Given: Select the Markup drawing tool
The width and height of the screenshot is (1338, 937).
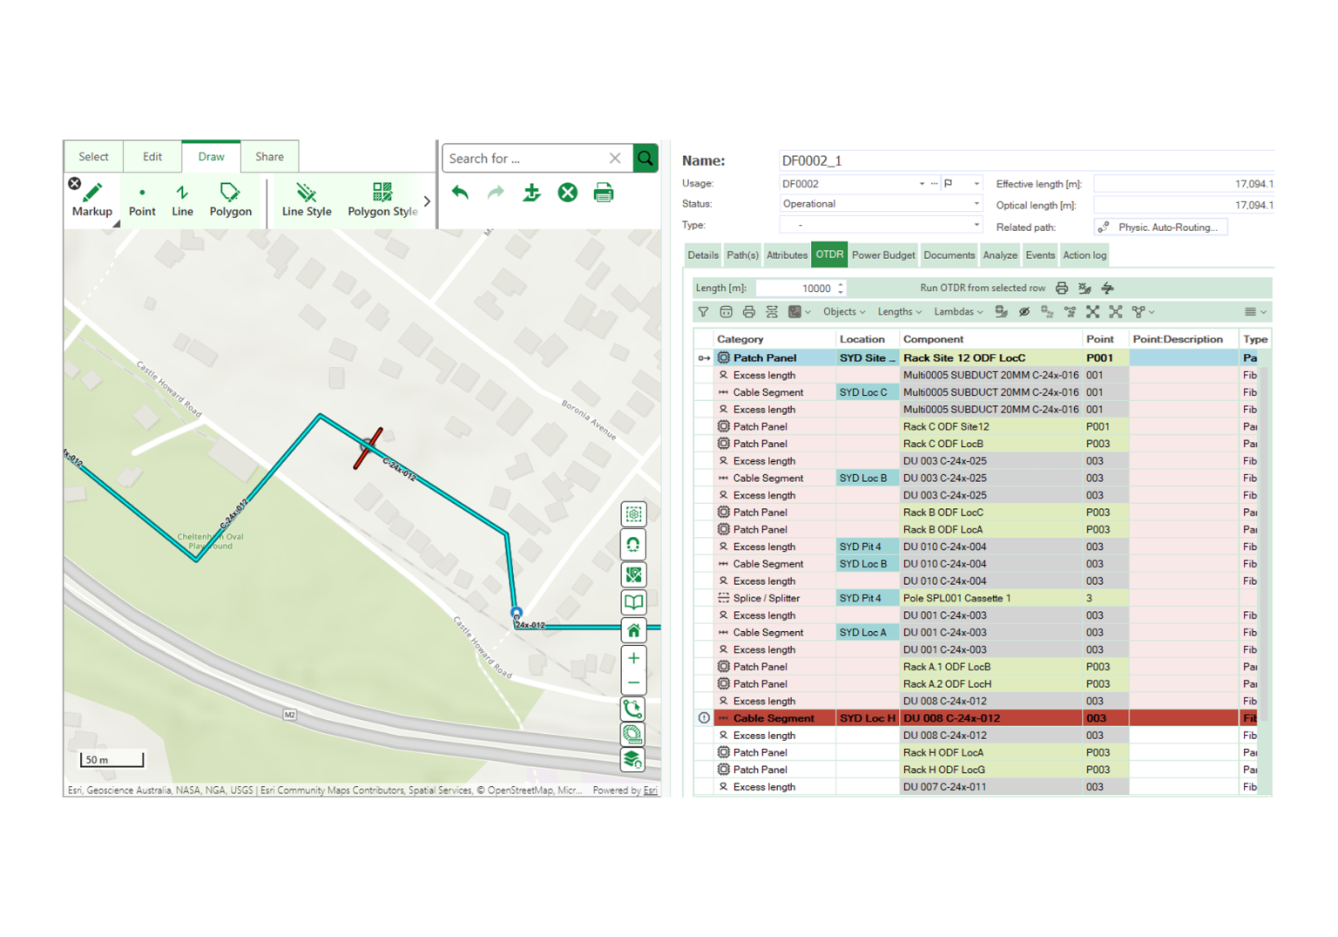Looking at the screenshot, I should tap(92, 200).
